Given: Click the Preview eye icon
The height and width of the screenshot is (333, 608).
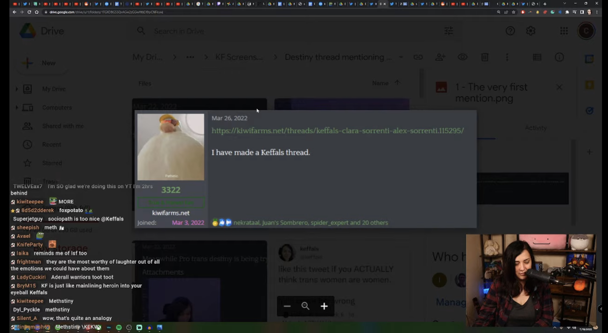Looking at the screenshot, I should coord(462,57).
